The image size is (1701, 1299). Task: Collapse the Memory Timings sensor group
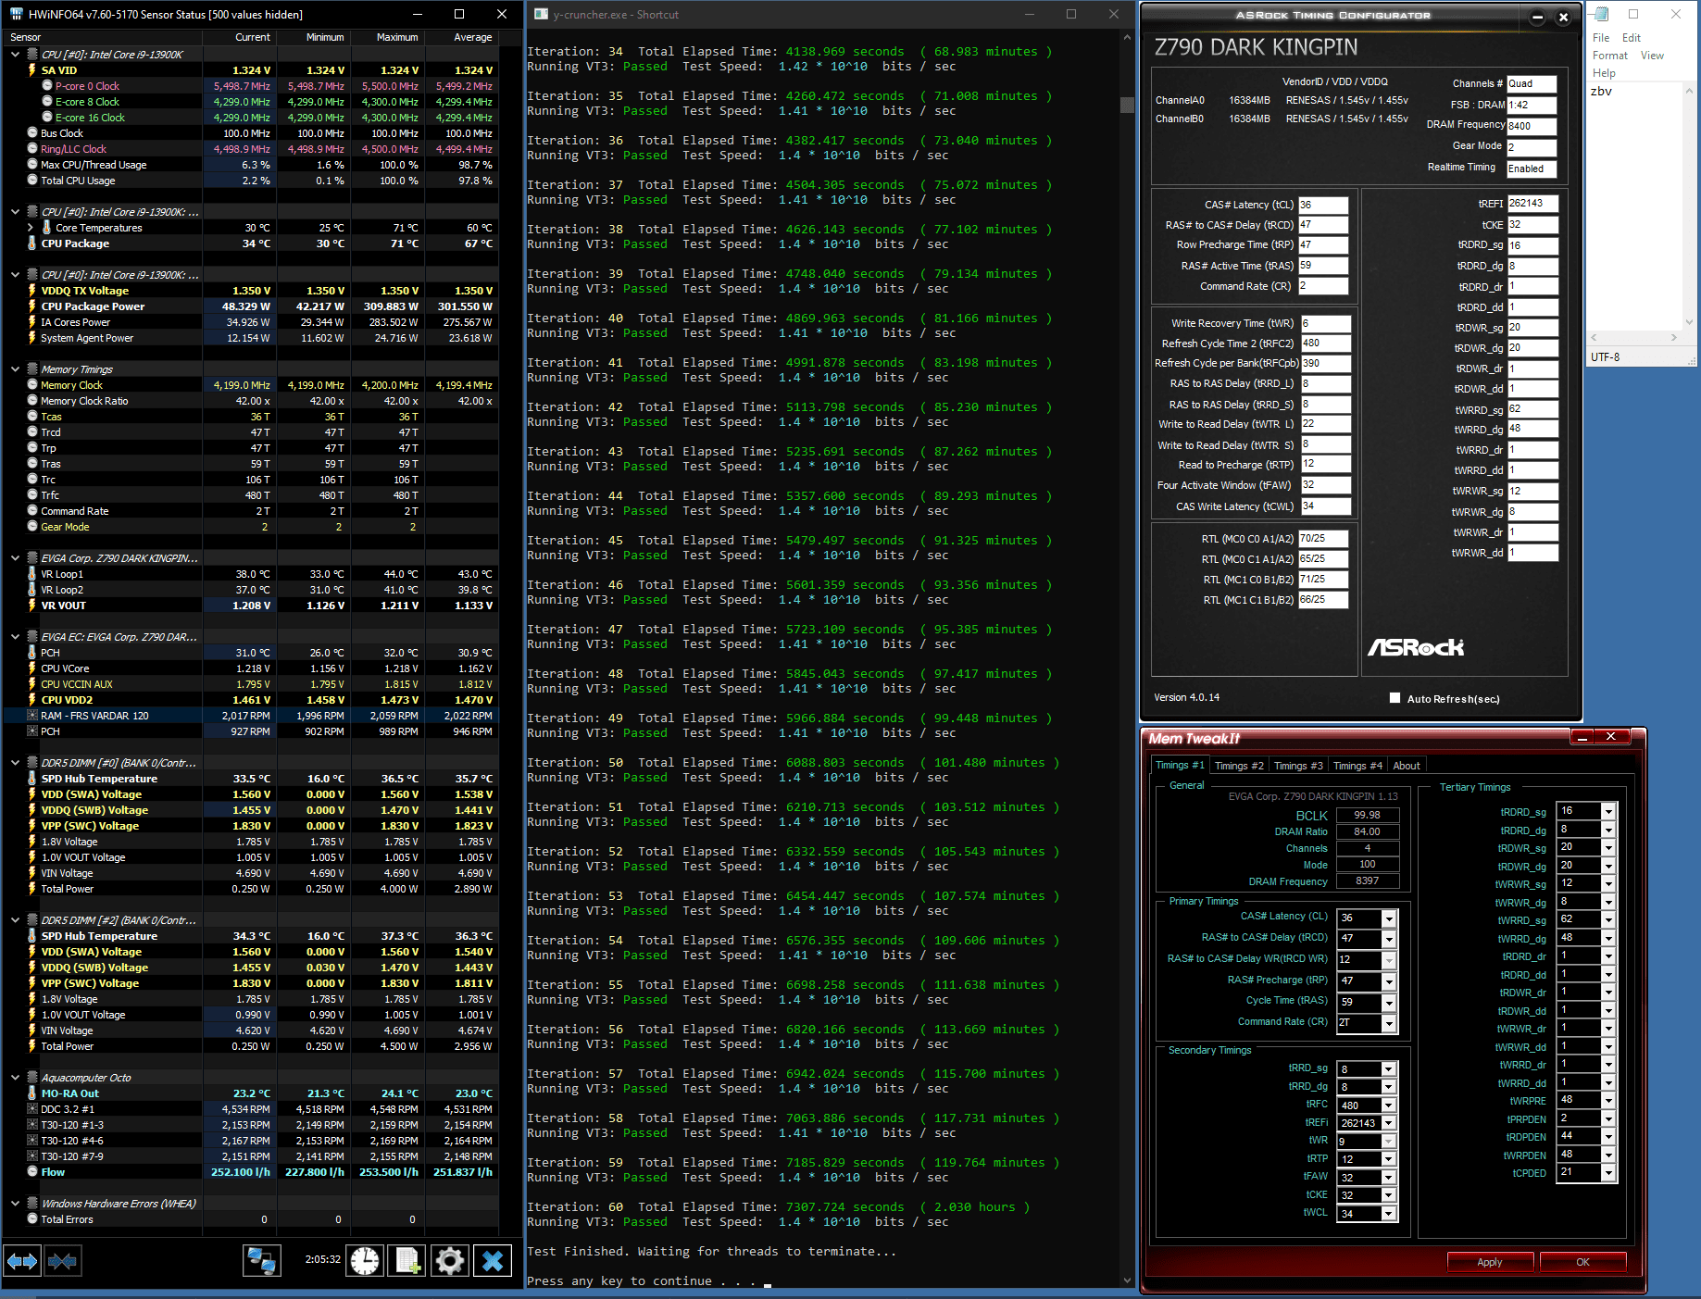click(x=15, y=369)
